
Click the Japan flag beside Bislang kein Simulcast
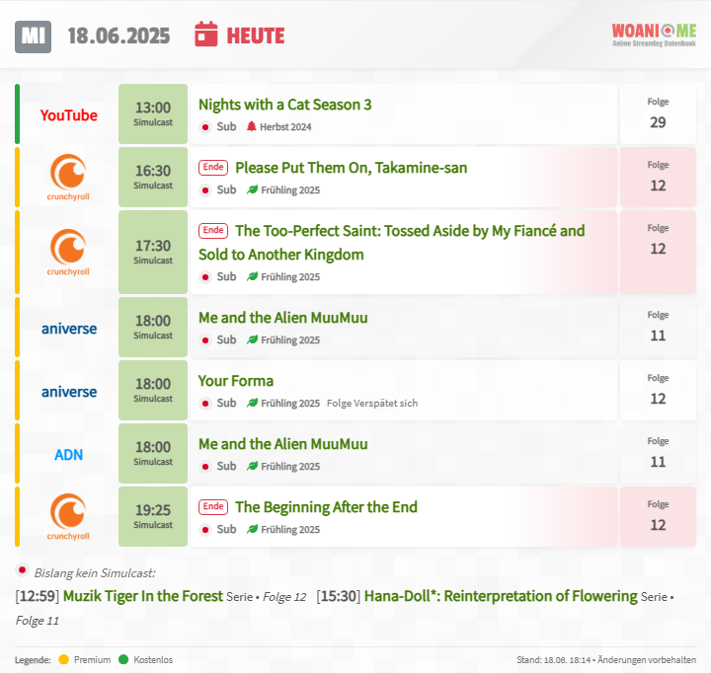click(22, 570)
